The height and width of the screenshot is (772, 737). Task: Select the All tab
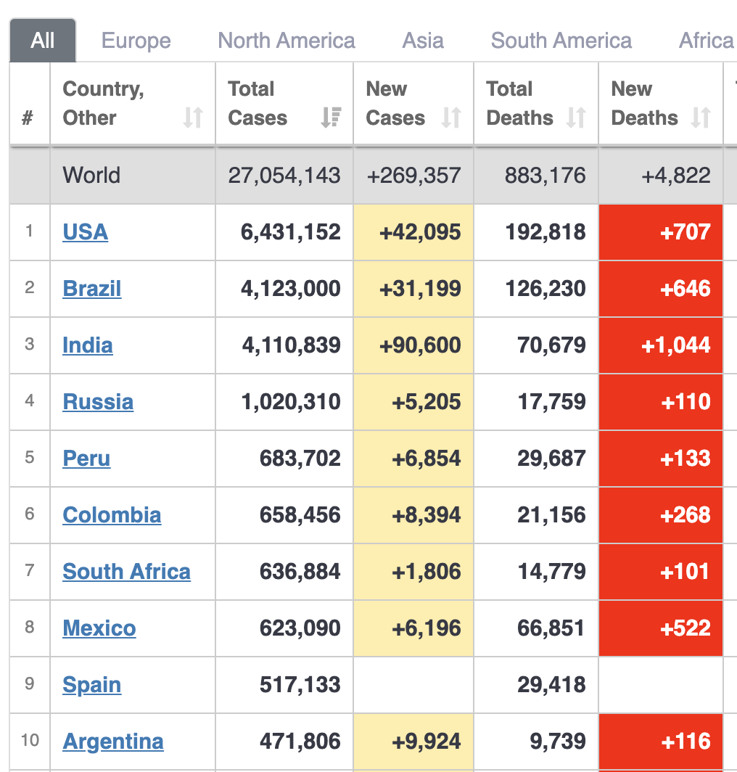(x=43, y=41)
